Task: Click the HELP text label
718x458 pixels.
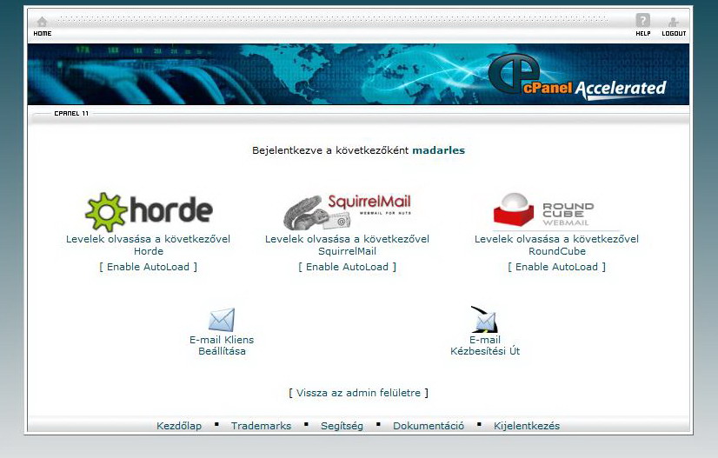Action: point(643,33)
